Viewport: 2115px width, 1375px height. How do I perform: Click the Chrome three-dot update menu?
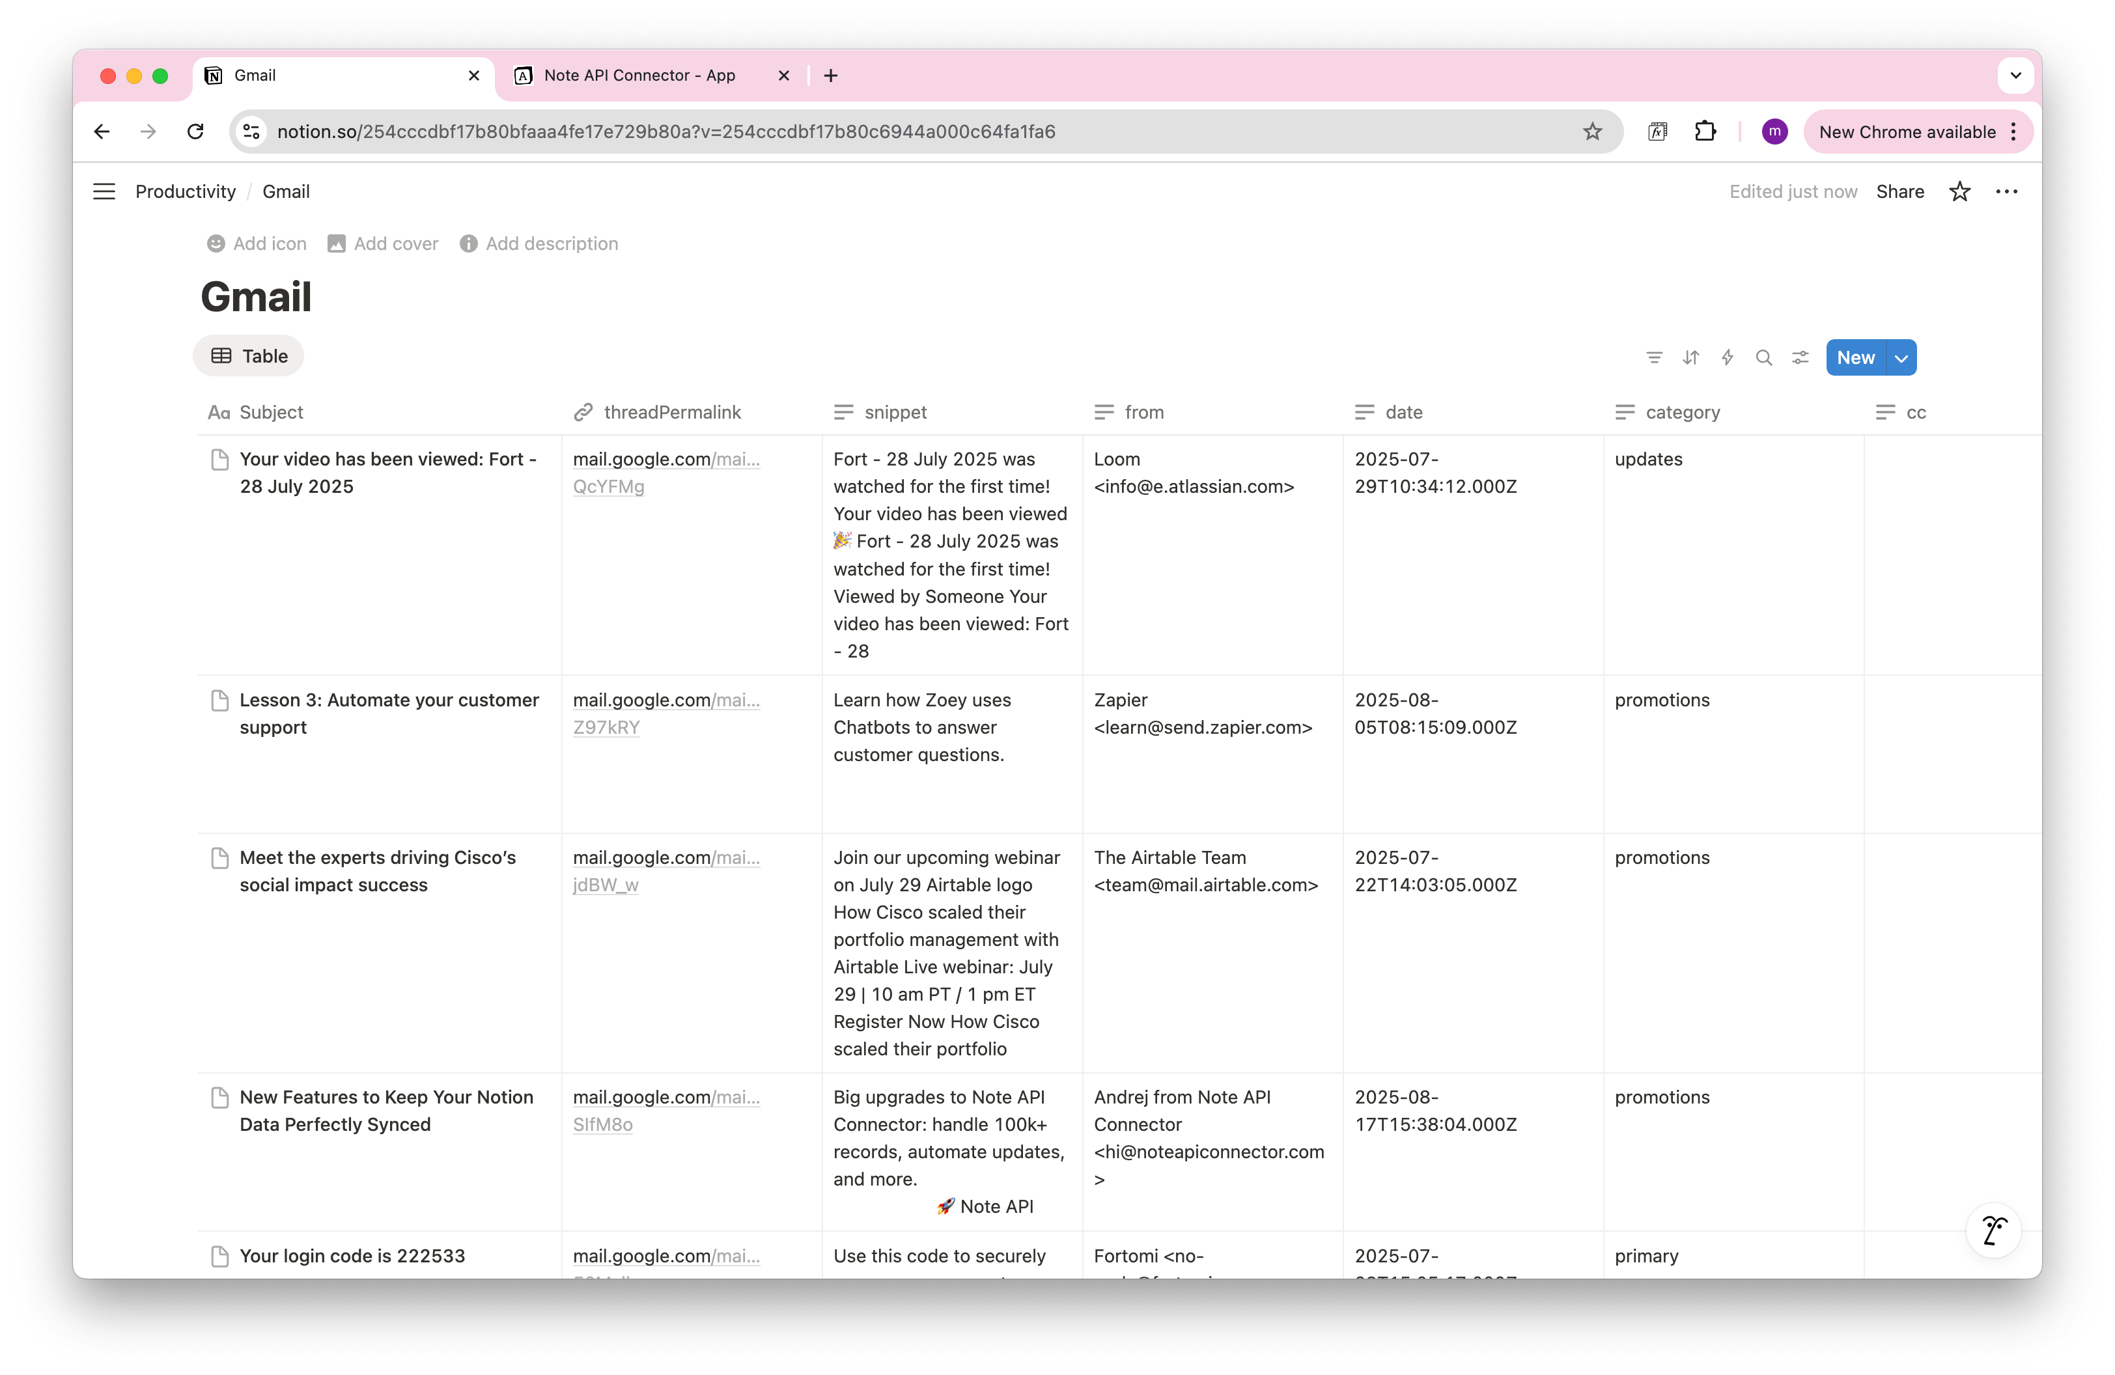(2013, 132)
